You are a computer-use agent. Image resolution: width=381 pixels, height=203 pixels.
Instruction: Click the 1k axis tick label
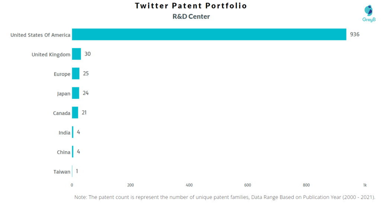pos(365,185)
